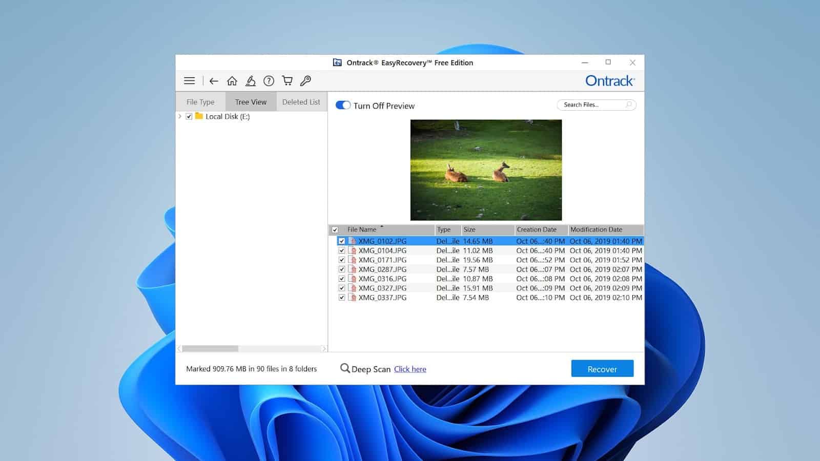Select the XMG_0327.JPG file name
The image size is (820, 461).
382,288
